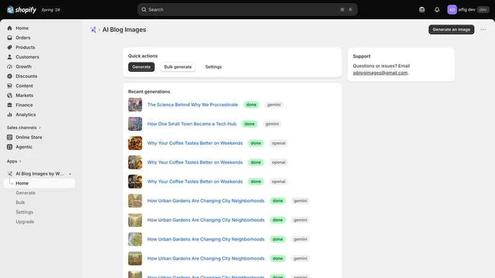The image size is (495, 278).
Task: Click the app breadcrumb icon beside AI Blog Images
Action: [93, 30]
